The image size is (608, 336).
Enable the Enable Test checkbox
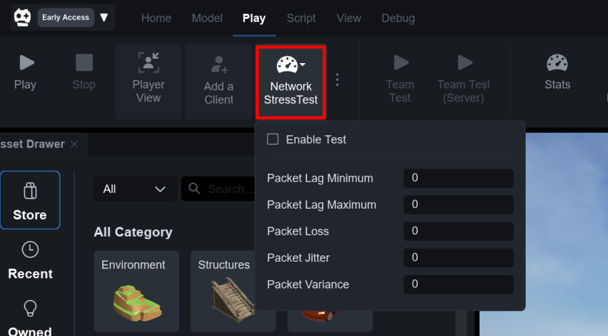[x=273, y=139]
